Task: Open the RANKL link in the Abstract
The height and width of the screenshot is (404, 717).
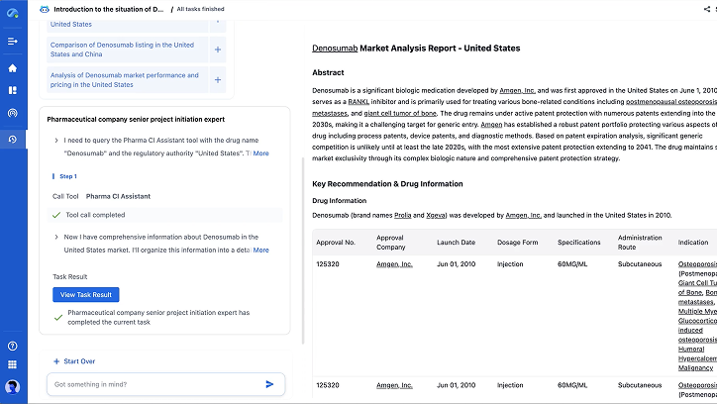Action: pos(358,101)
